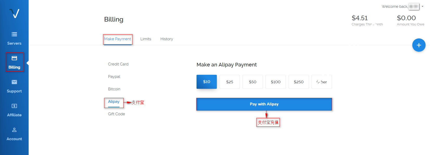Select the $100 payment amount

[x=275, y=82]
